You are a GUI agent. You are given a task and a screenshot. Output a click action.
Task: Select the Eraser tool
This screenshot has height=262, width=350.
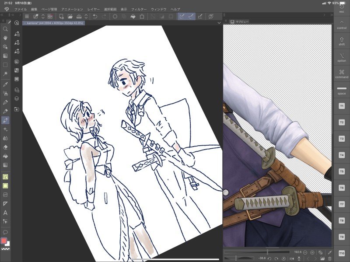point(5,147)
